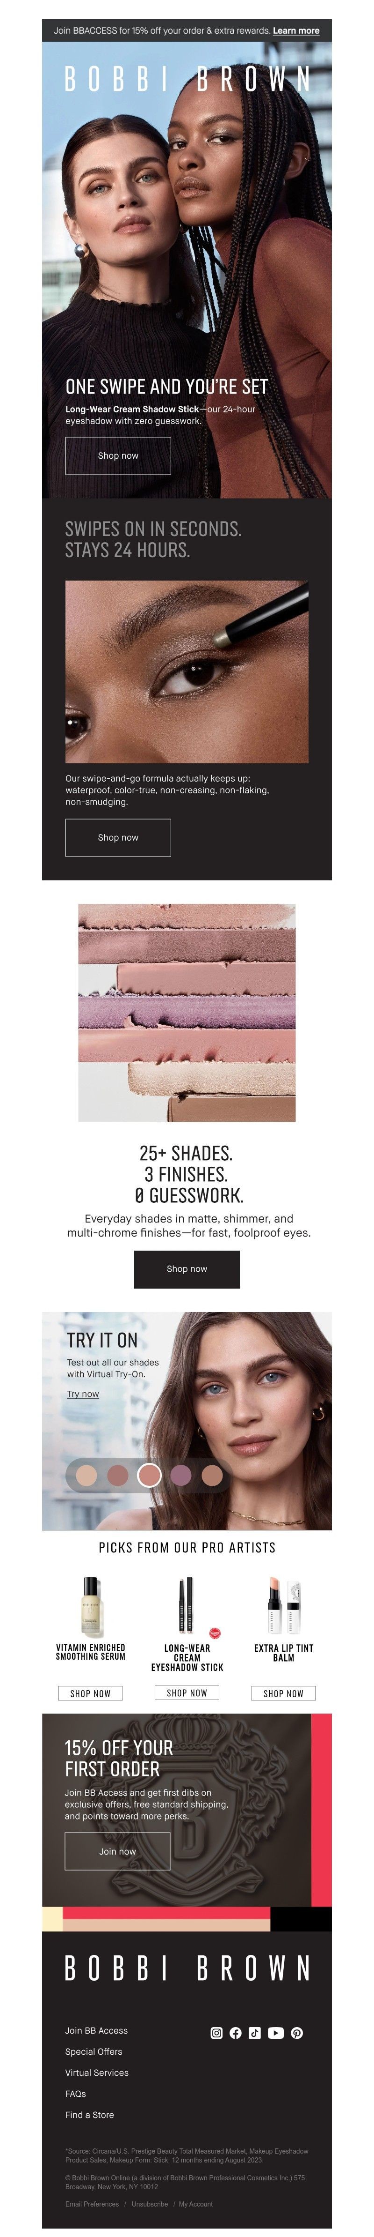Open Special Offers footer link
The width and height of the screenshot is (374, 2237).
(x=93, y=2051)
